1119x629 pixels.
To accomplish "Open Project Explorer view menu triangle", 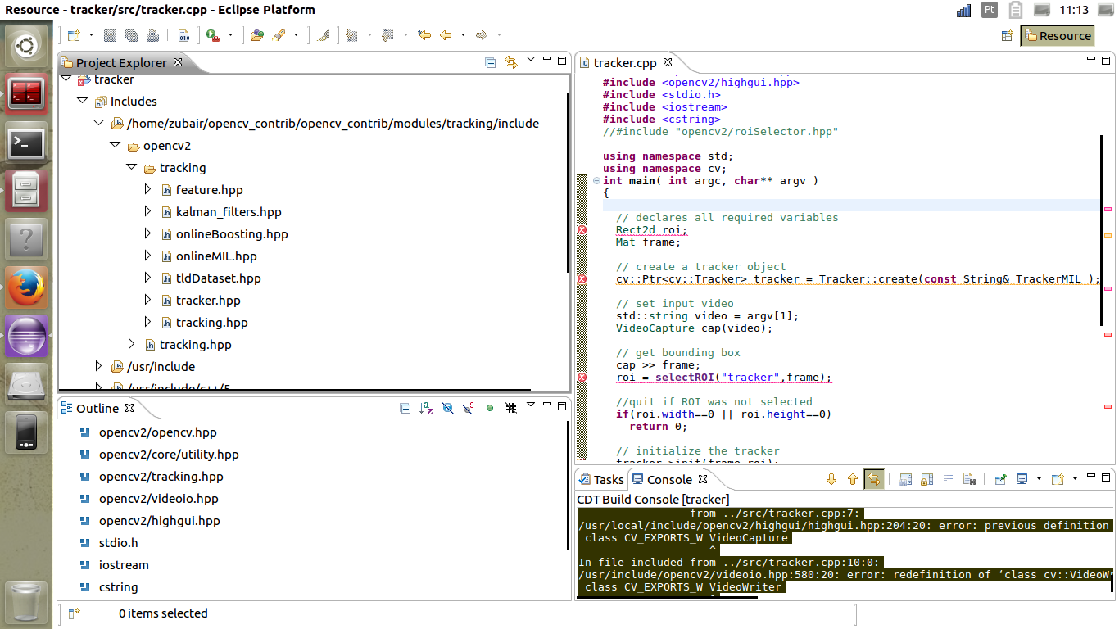I will pyautogui.click(x=530, y=59).
